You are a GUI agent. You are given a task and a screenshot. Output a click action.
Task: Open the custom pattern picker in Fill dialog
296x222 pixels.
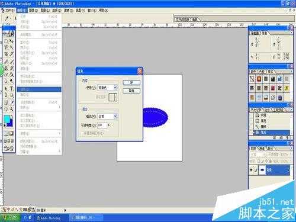point(112,97)
